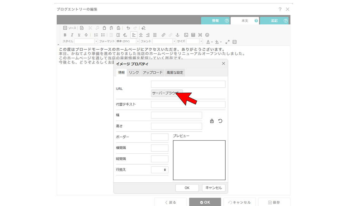
Task: Click the insert link chain icon
Action: pyautogui.click(x=164, y=35)
